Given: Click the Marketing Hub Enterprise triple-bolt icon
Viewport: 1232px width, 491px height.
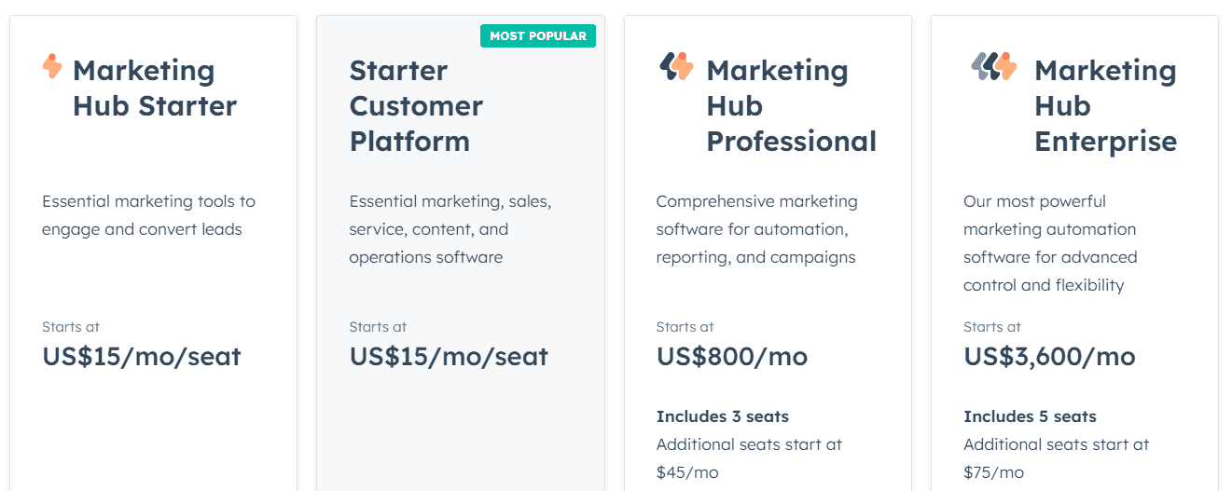Looking at the screenshot, I should tap(993, 66).
